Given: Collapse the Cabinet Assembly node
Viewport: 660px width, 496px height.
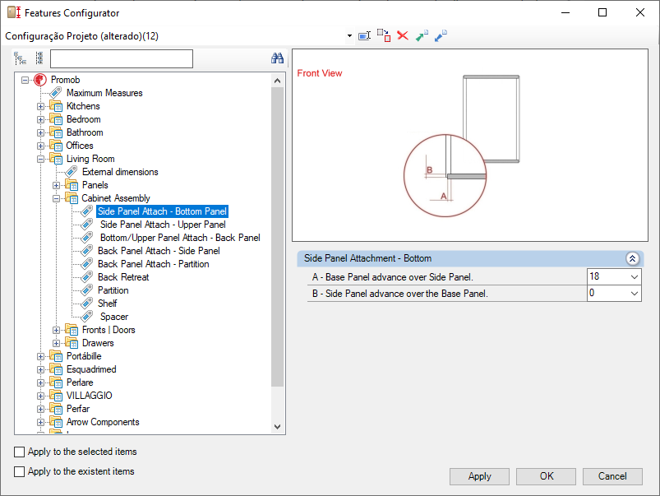Looking at the screenshot, I should [56, 198].
